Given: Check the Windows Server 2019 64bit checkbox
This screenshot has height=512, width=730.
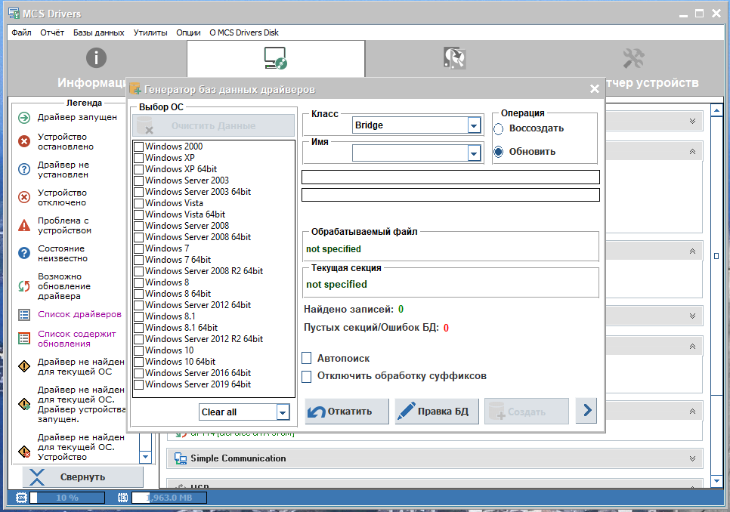Looking at the screenshot, I should click(x=139, y=384).
